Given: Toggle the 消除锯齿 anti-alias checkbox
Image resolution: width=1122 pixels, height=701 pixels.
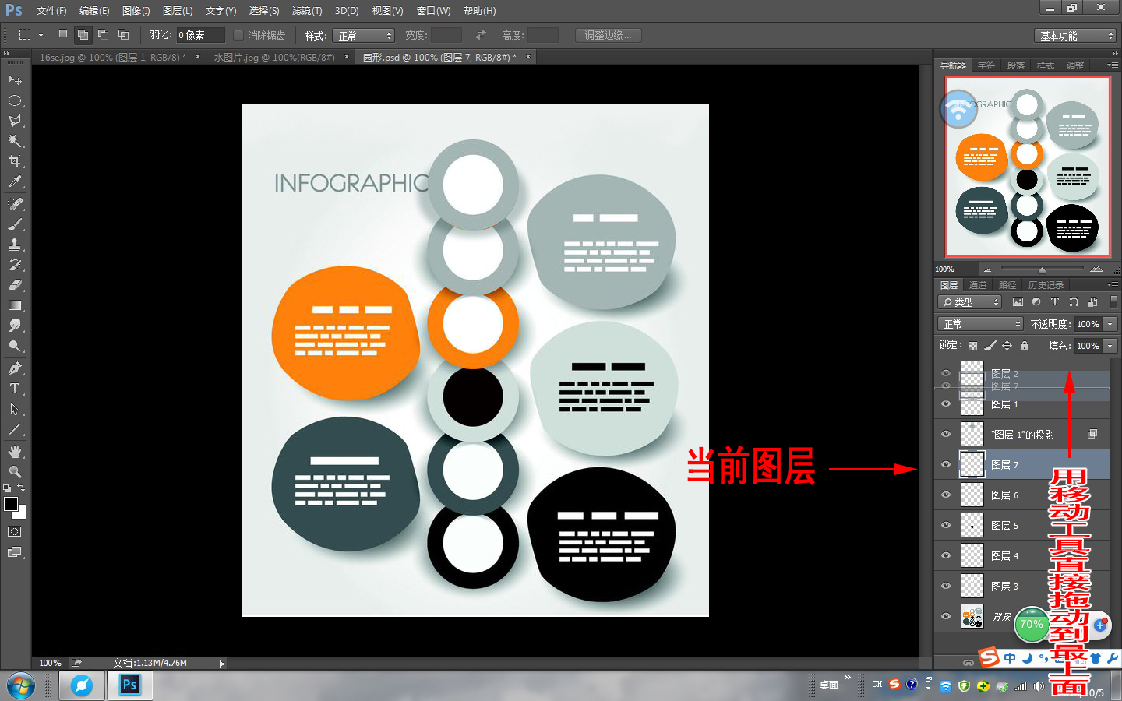Looking at the screenshot, I should pos(238,35).
